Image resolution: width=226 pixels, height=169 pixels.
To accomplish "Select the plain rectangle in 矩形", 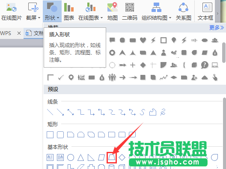I will 50,135.
